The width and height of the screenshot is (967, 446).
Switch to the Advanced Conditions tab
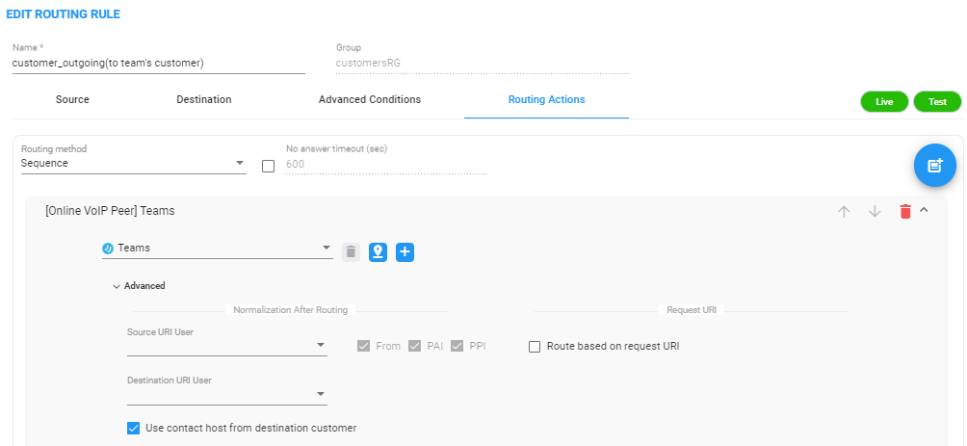coord(370,99)
